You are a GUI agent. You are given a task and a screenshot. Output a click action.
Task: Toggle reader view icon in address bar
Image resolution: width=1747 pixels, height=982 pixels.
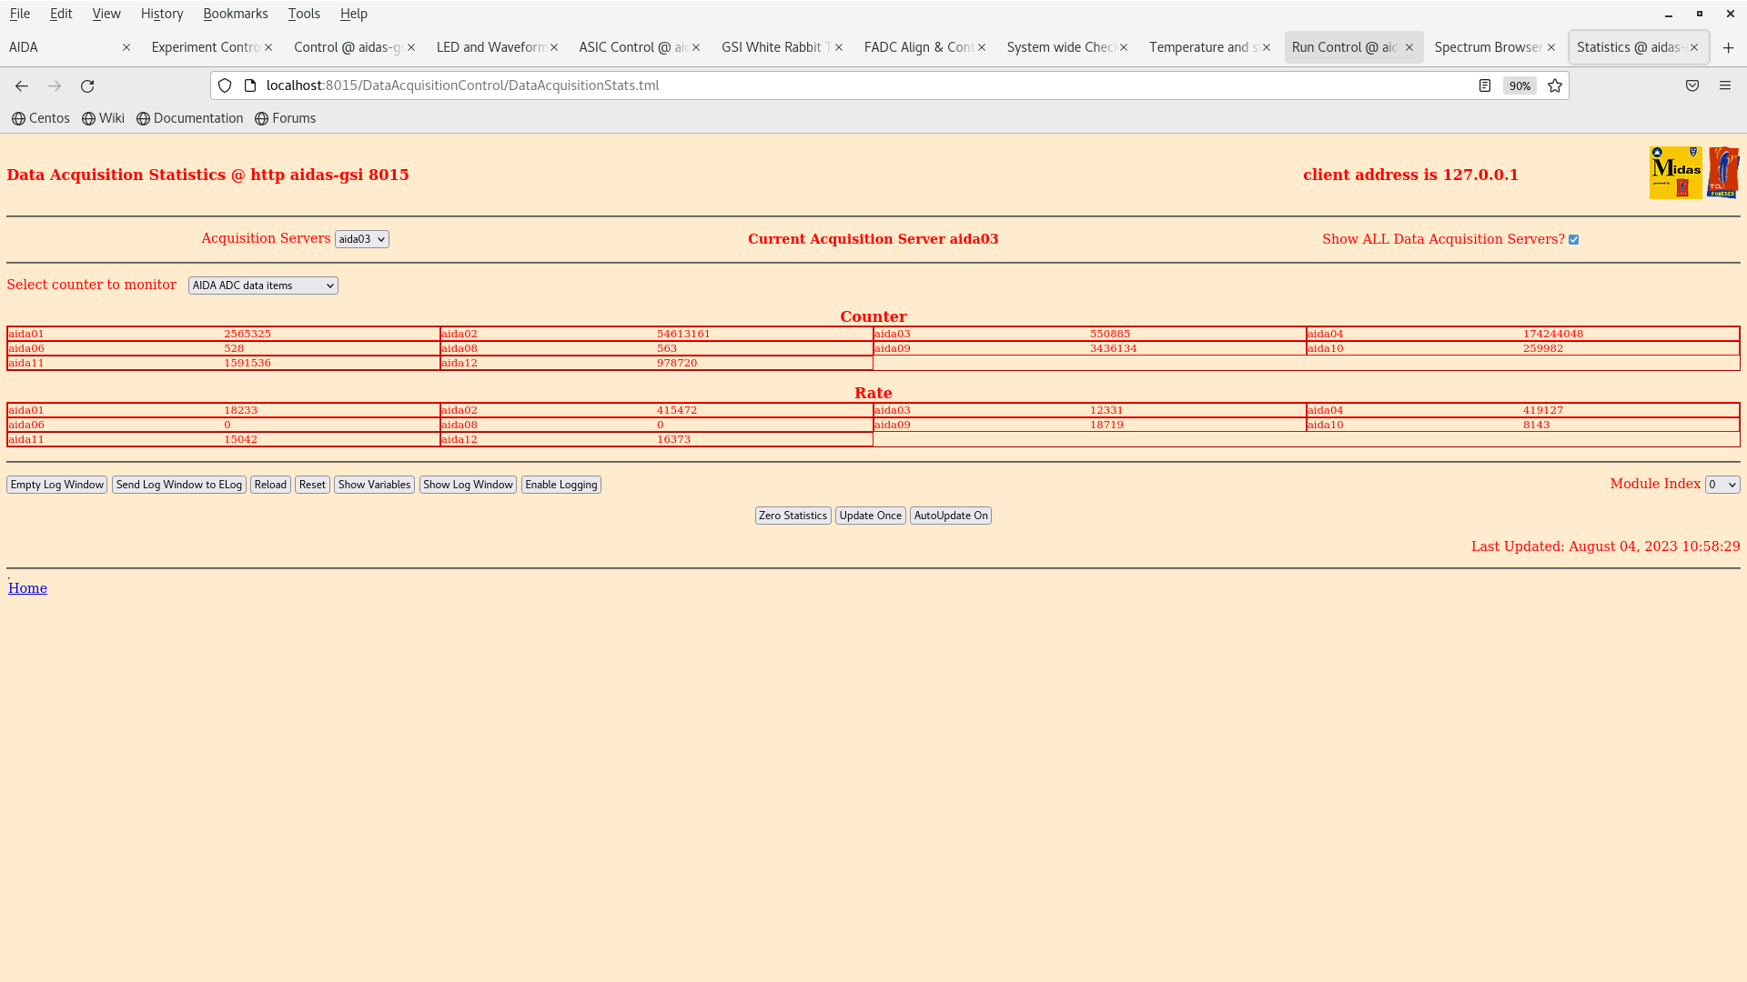(x=1484, y=85)
